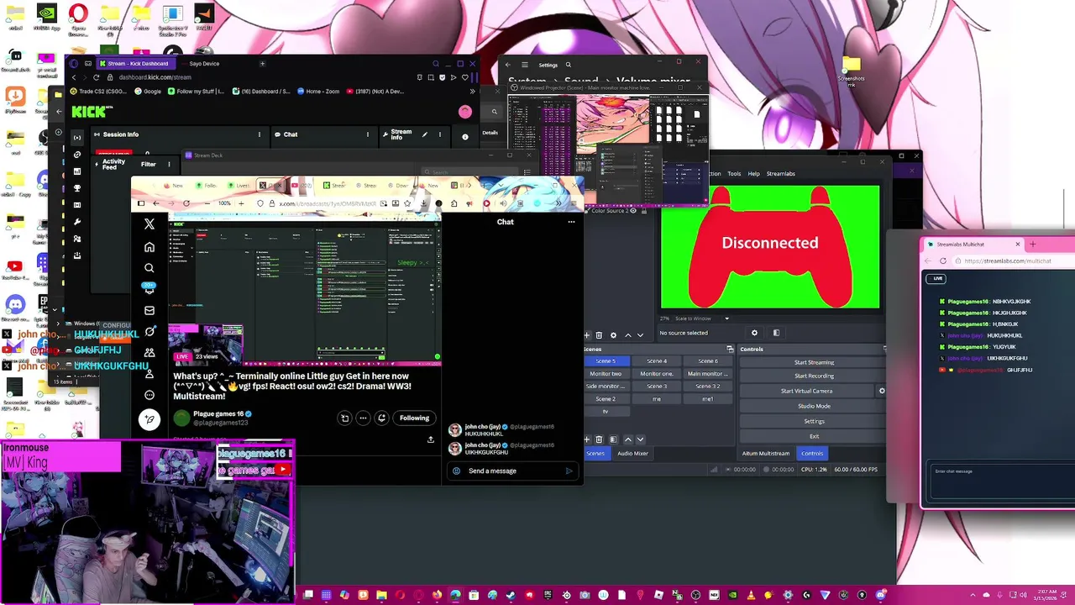Open Stream Info three-dot menu

click(439, 134)
